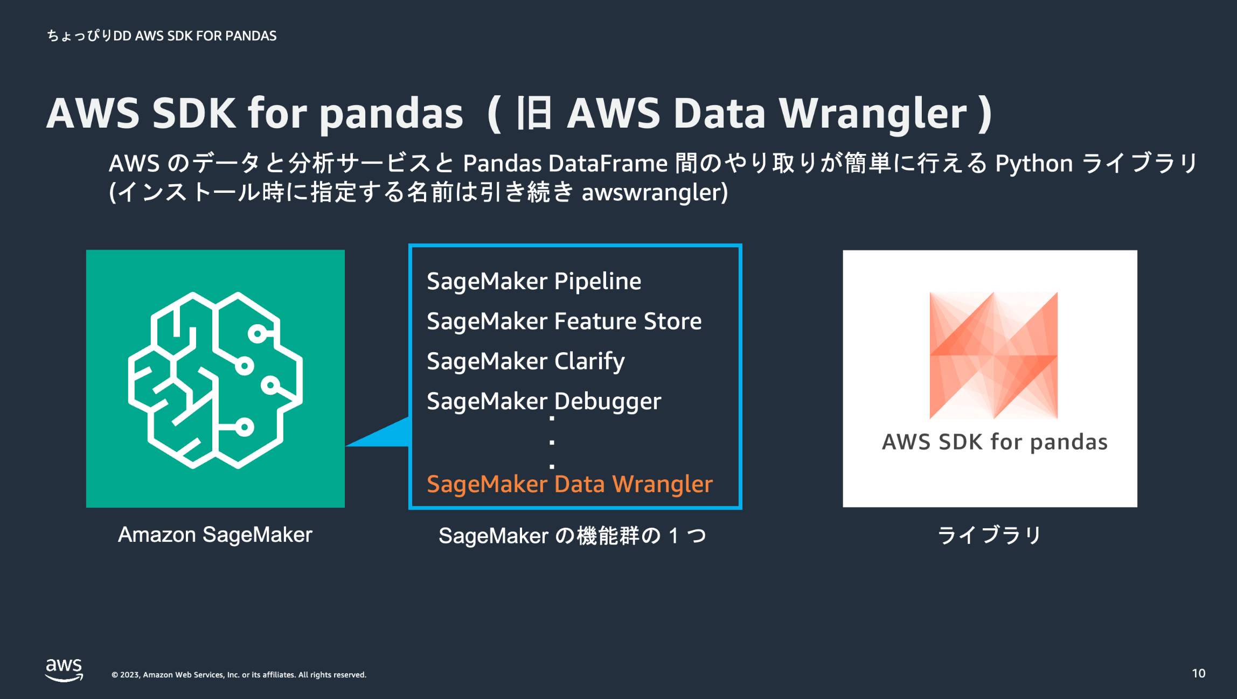Image resolution: width=1237 pixels, height=699 pixels.
Task: Click the white library logo card
Action: coord(990,379)
